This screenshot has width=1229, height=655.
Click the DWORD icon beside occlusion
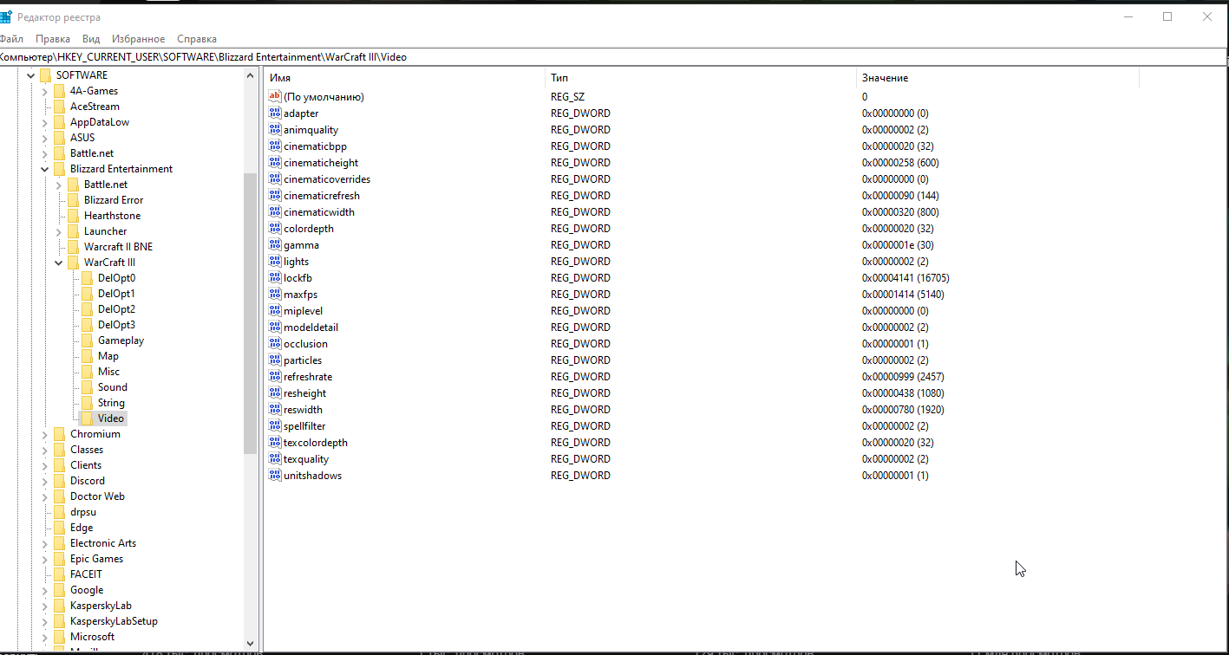pyautogui.click(x=275, y=344)
